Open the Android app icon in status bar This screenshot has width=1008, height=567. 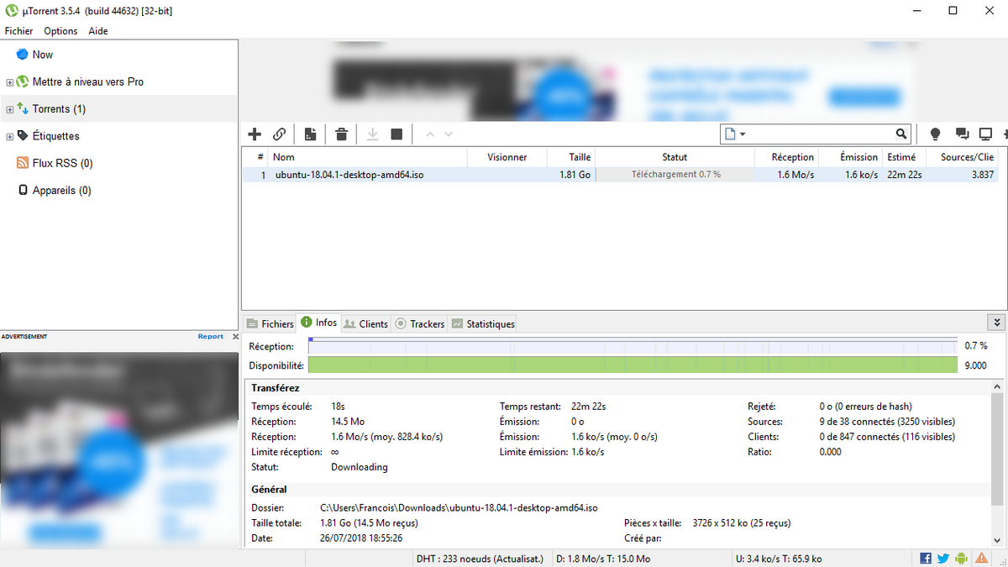(x=959, y=558)
